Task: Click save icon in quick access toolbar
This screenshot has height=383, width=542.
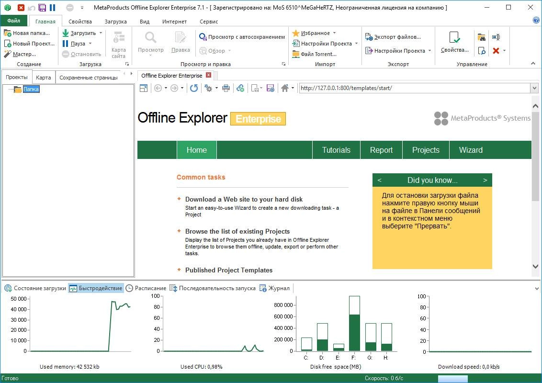Action: pos(42,7)
